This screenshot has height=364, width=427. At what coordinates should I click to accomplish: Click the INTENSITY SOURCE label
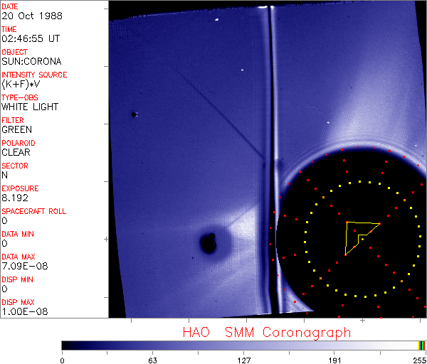(x=35, y=75)
